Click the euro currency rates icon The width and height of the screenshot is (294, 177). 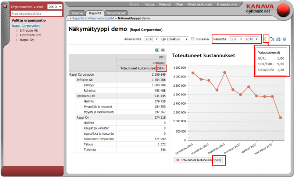(x=266, y=39)
